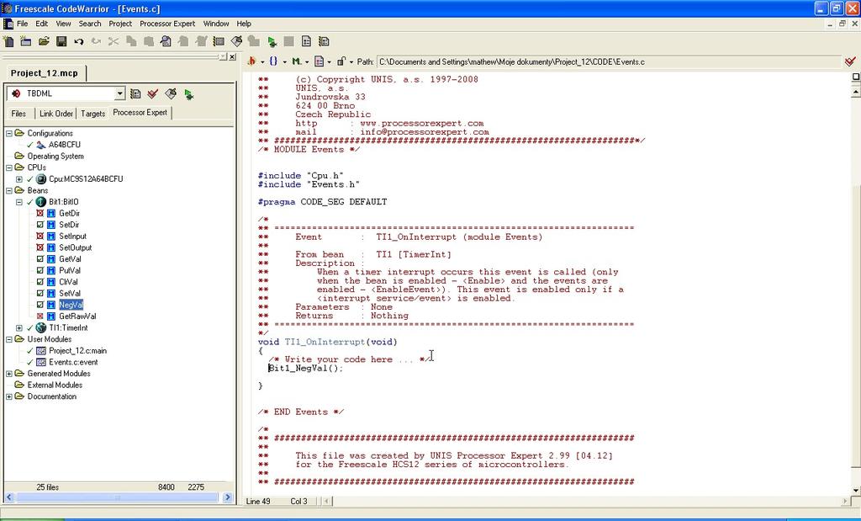Toggle the PutVal method checkbox
This screenshot has width=861, height=521.
(x=40, y=270)
